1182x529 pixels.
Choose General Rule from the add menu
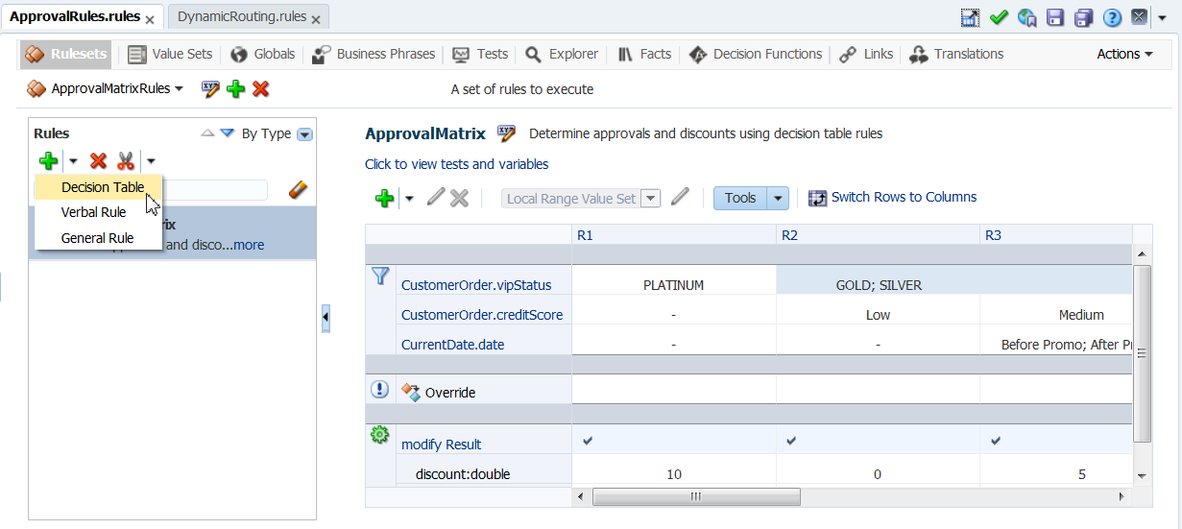click(97, 238)
